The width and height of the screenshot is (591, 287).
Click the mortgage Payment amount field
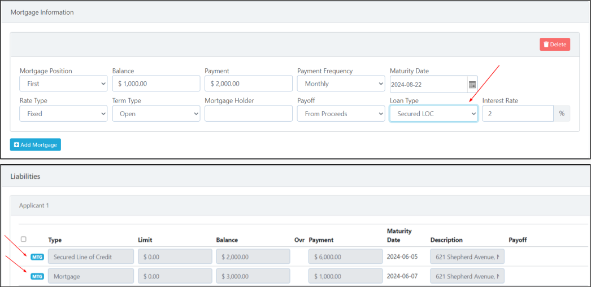[x=248, y=84]
